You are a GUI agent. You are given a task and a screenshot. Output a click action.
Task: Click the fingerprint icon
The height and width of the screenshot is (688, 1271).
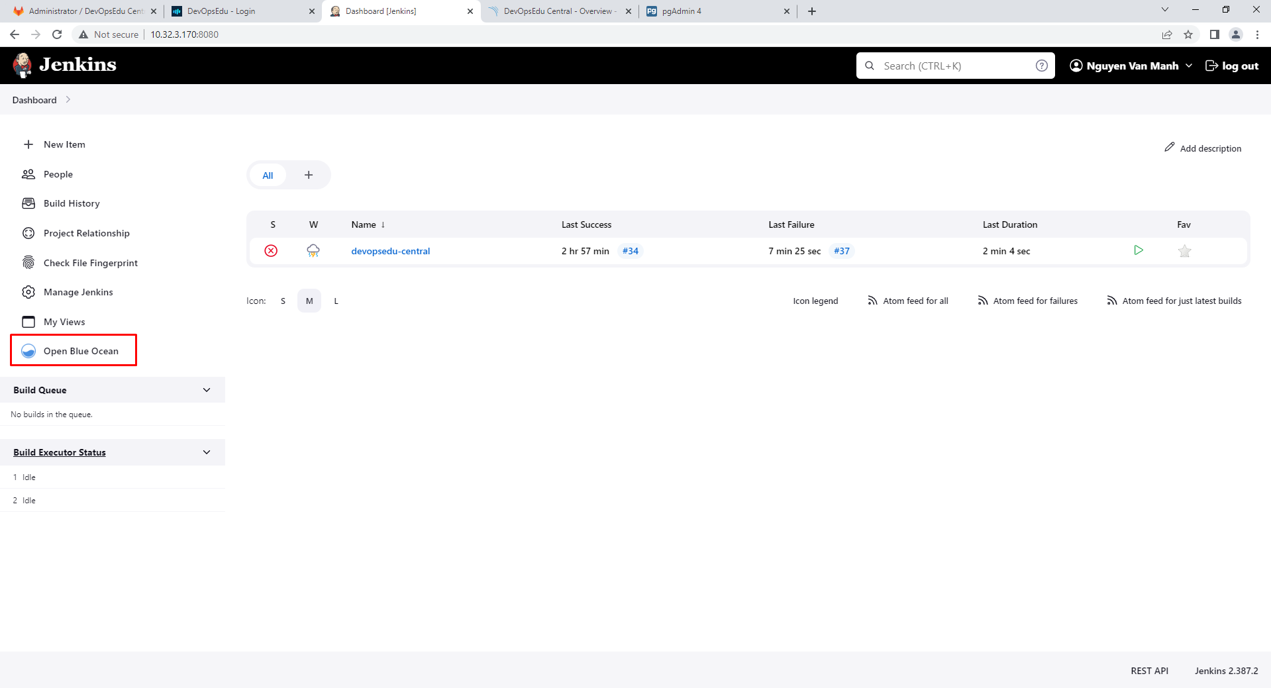tap(28, 263)
